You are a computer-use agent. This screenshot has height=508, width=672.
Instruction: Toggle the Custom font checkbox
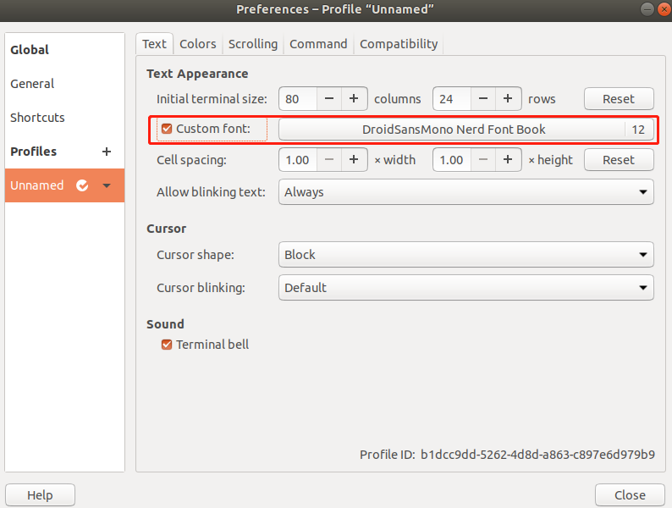click(167, 129)
